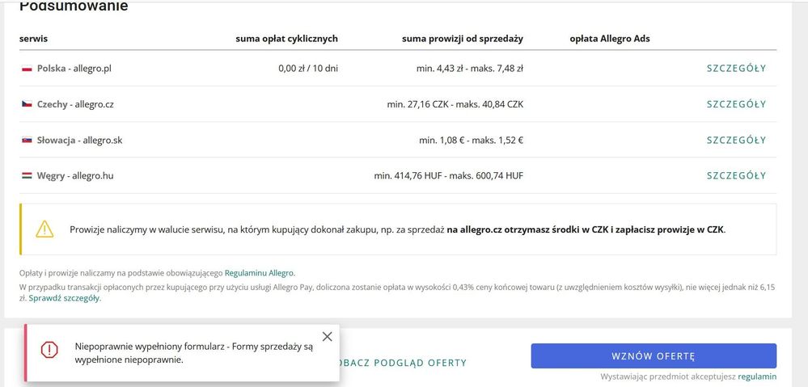Image resolution: width=808 pixels, height=387 pixels.
Task: Click the 'suma opłat cyklicznych' column header
Action: tap(286, 39)
